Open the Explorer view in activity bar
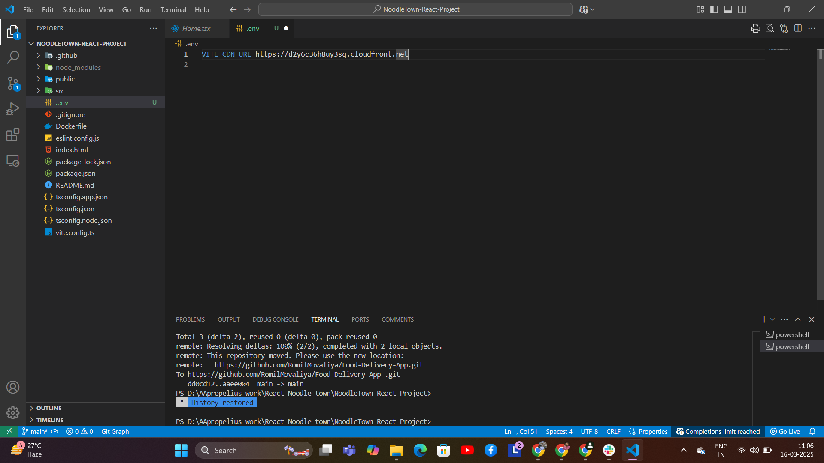Image resolution: width=824 pixels, height=463 pixels. coord(13,32)
